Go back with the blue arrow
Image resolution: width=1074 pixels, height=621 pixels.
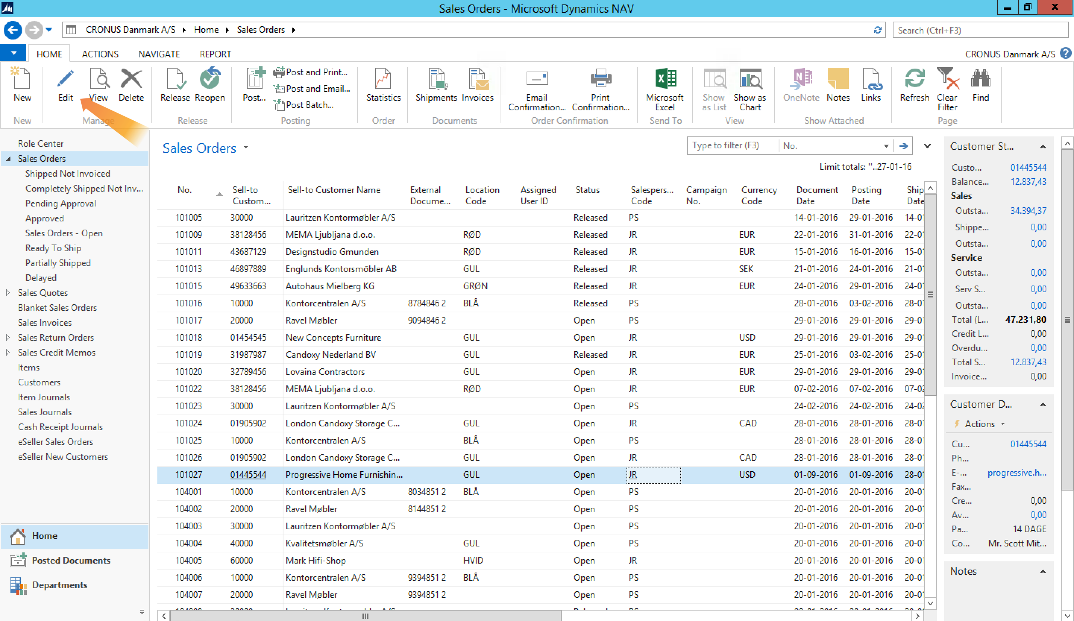point(13,30)
